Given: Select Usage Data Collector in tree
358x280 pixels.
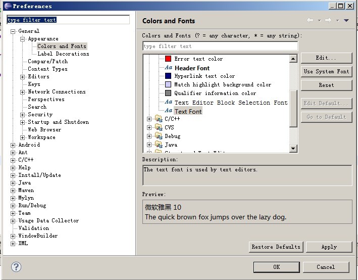Looking at the screenshot, I should [48, 220].
